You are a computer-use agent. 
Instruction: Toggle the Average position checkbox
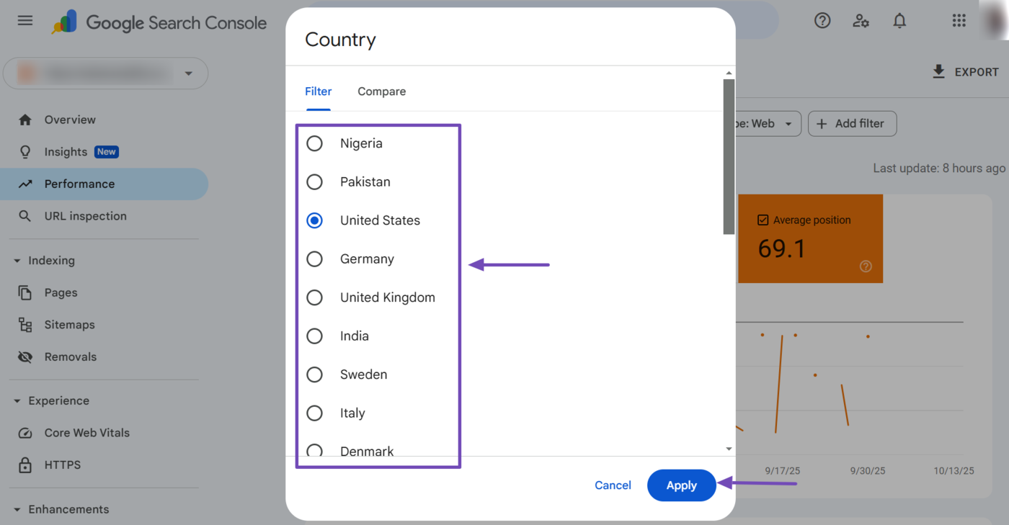click(x=763, y=220)
